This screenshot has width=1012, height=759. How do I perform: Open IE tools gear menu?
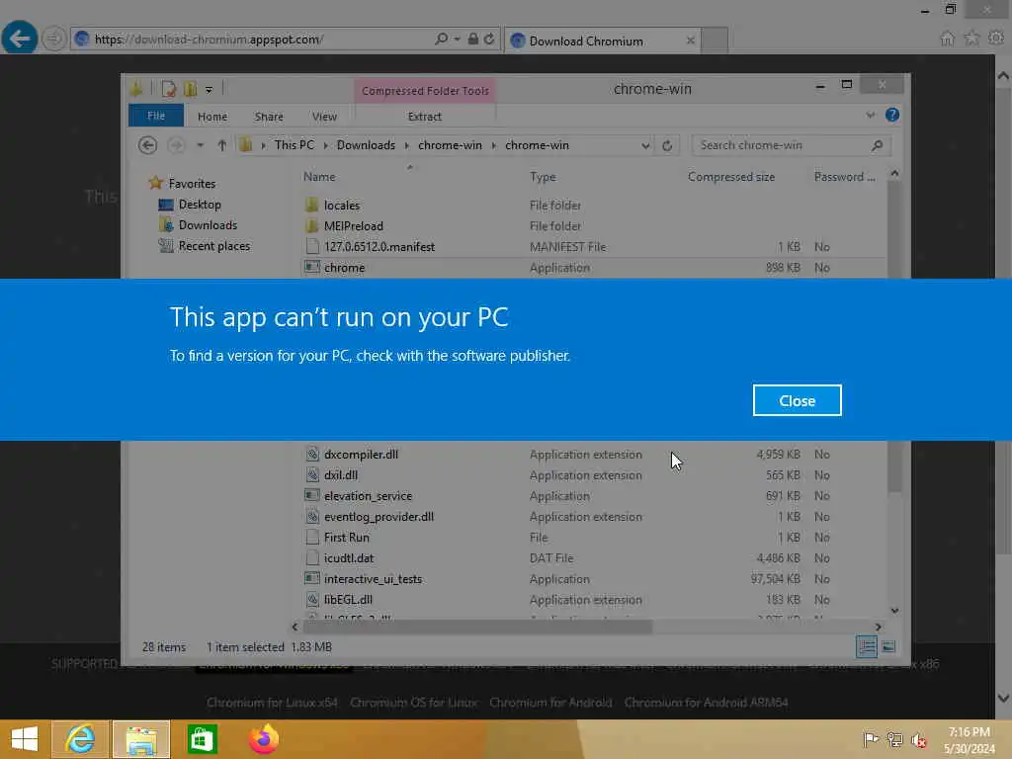996,39
